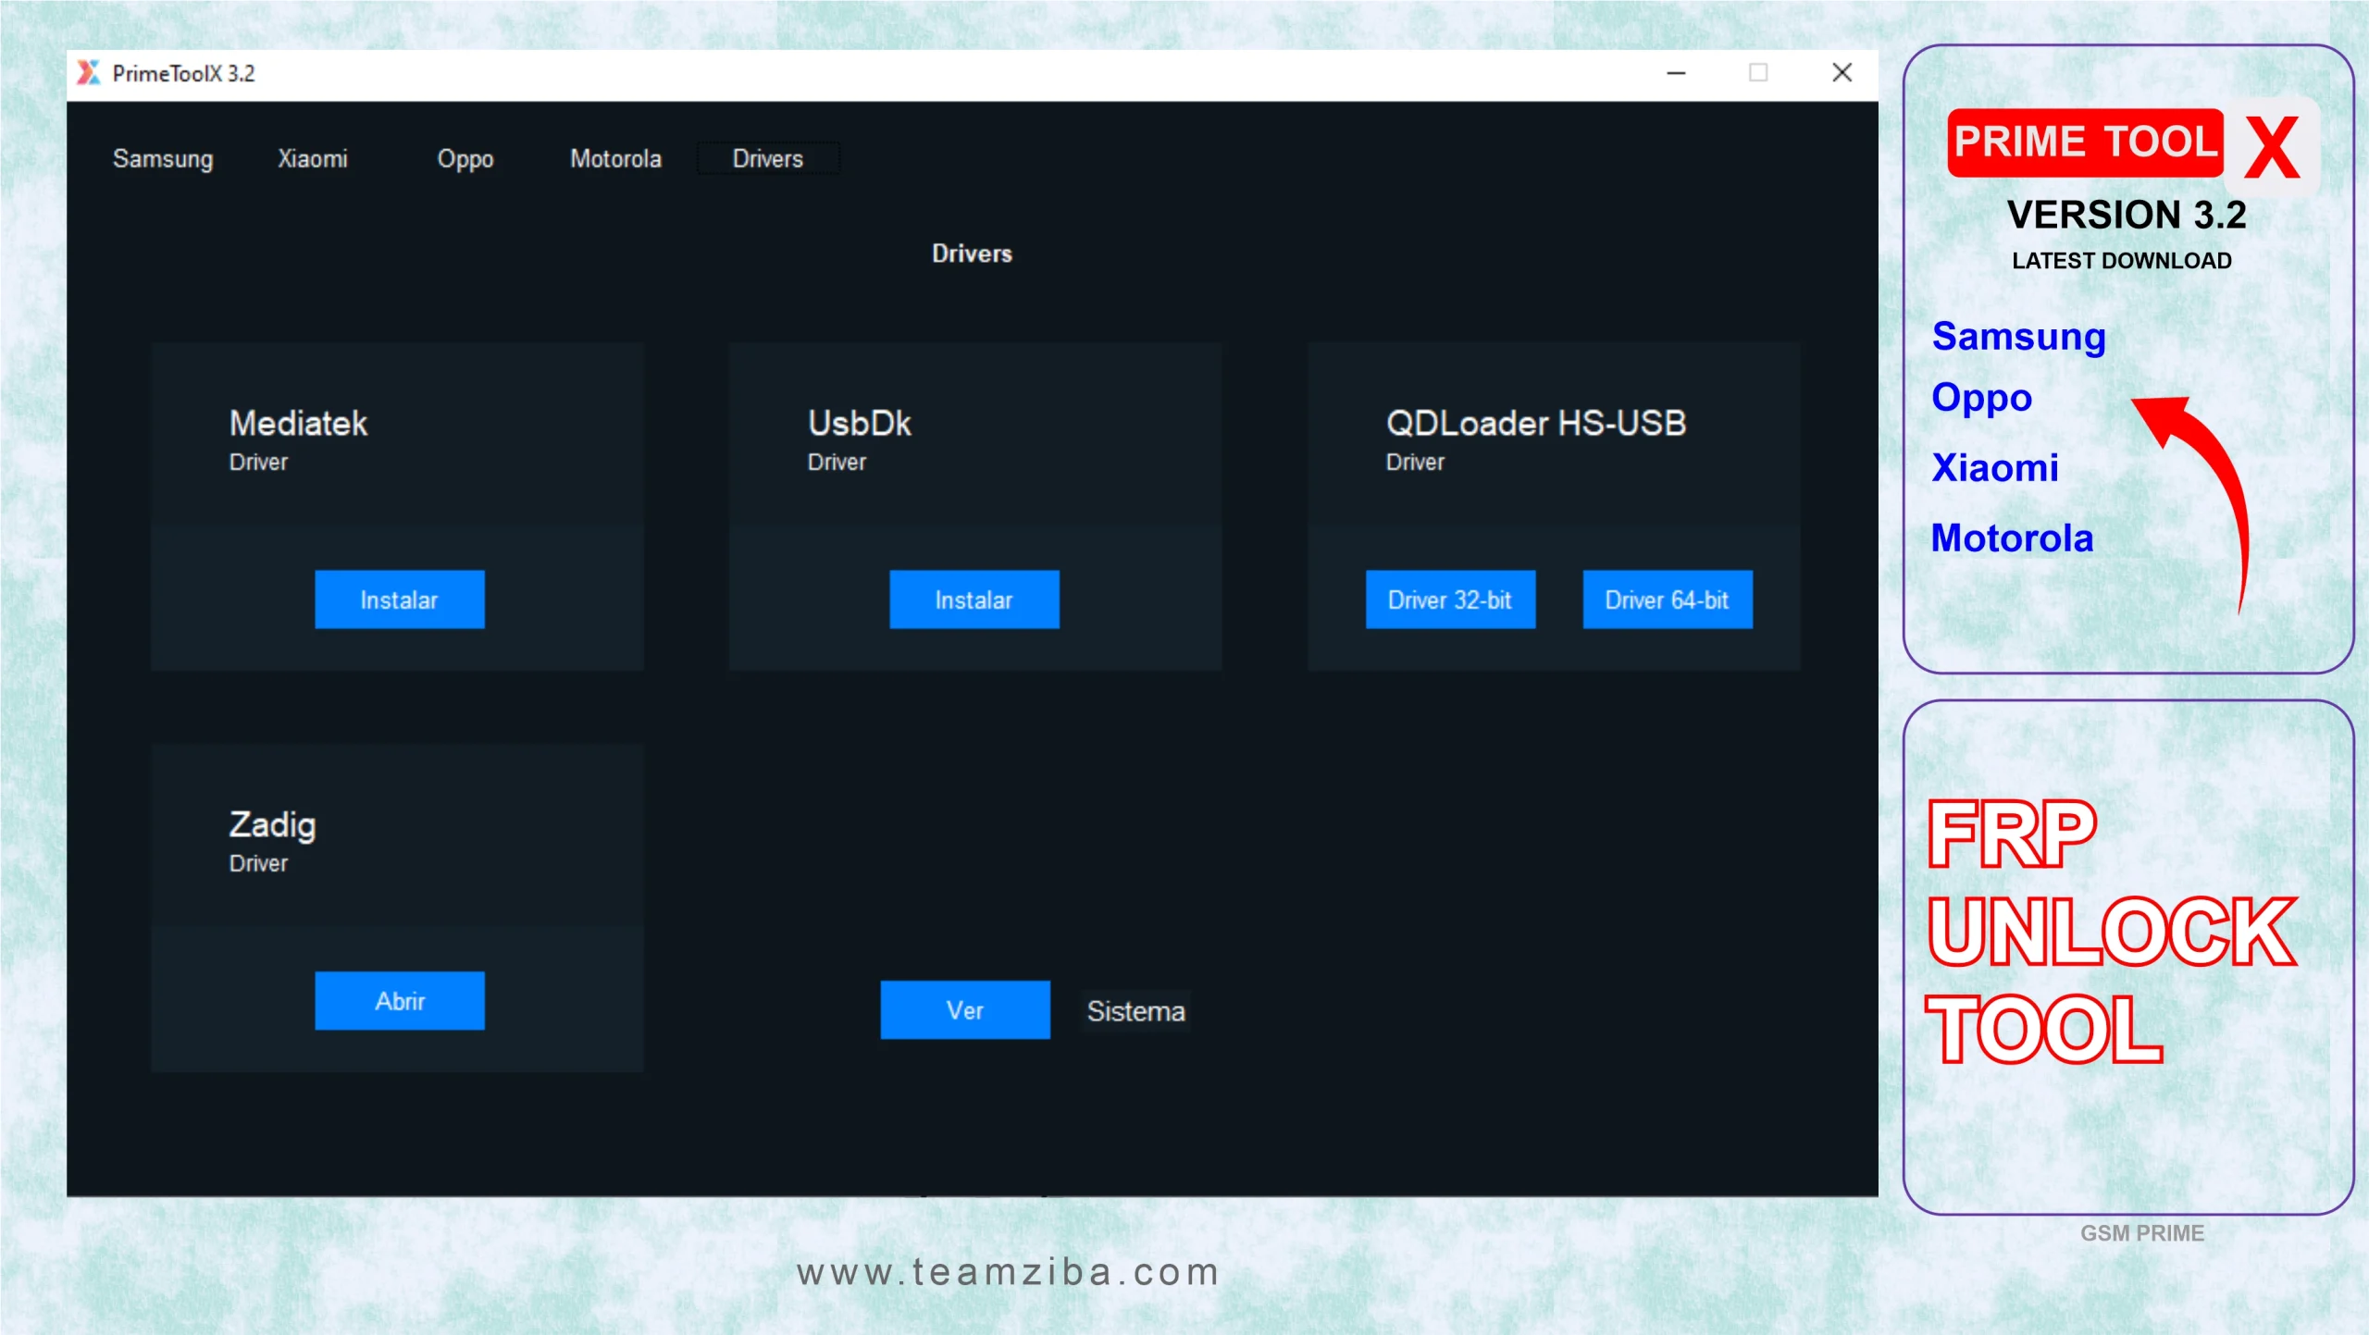Install the UsbDk driver
The image size is (2369, 1335).
[974, 600]
